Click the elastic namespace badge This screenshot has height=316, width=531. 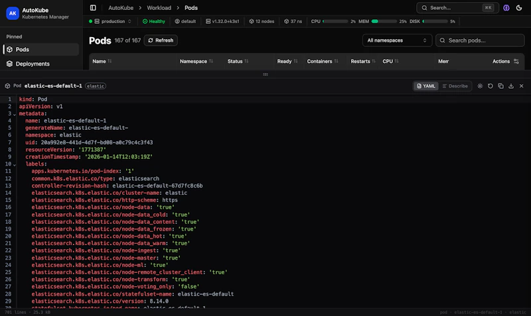tap(96, 86)
